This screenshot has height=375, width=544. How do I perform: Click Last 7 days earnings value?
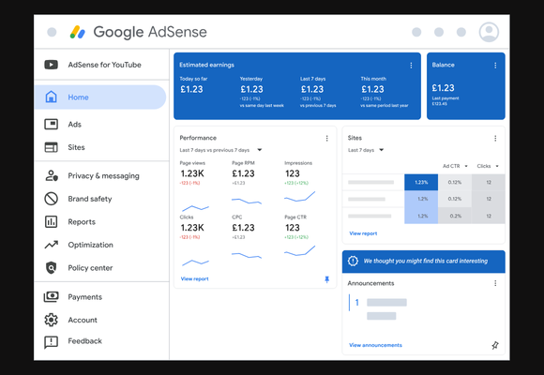click(312, 89)
